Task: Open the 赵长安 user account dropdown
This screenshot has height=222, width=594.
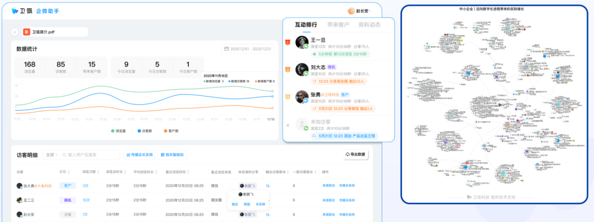Action: [360, 10]
